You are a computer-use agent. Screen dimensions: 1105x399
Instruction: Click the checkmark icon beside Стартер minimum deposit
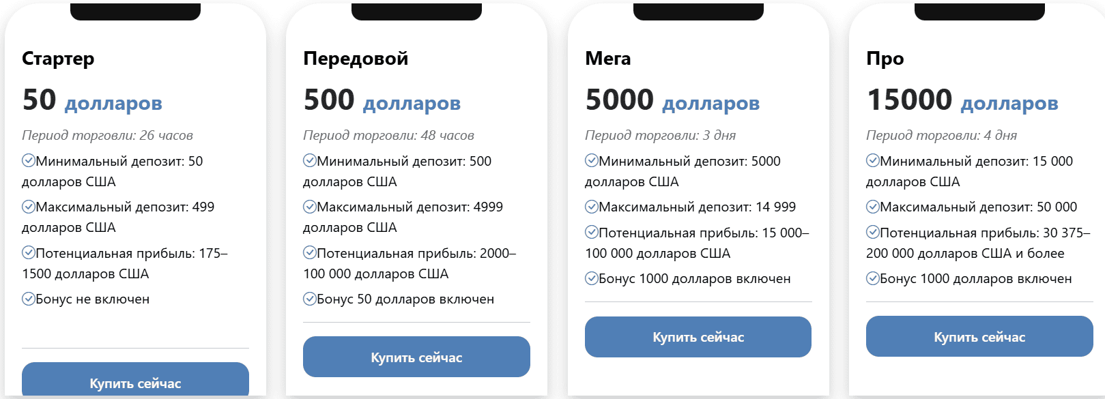click(x=28, y=160)
